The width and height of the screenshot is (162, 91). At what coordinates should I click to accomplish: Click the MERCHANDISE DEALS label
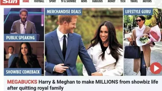(x=64, y=12)
